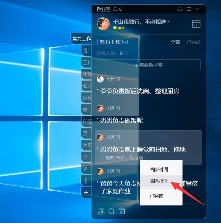
Task: Click the list icon beside 努力工作 title
Action: coord(125,42)
